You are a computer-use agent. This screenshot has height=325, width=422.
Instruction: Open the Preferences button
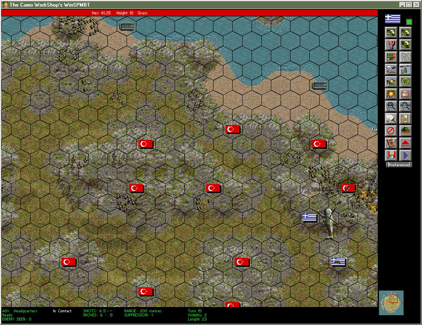[399, 165]
